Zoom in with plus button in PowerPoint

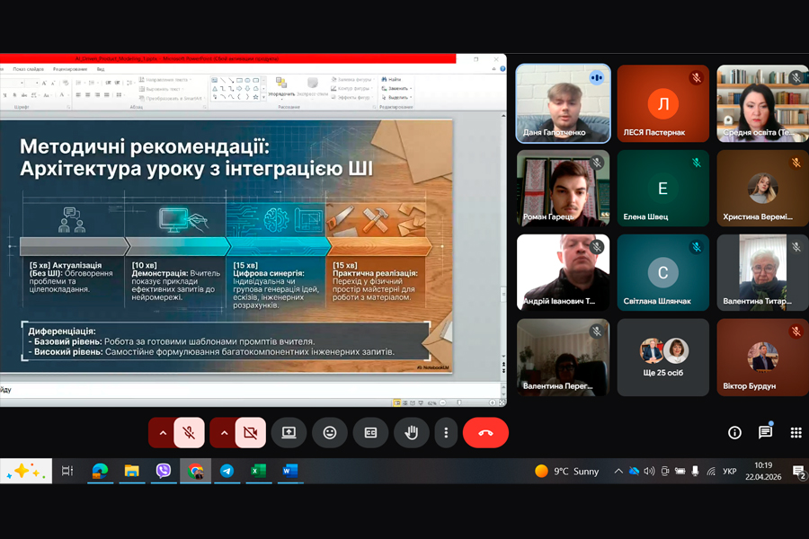493,402
